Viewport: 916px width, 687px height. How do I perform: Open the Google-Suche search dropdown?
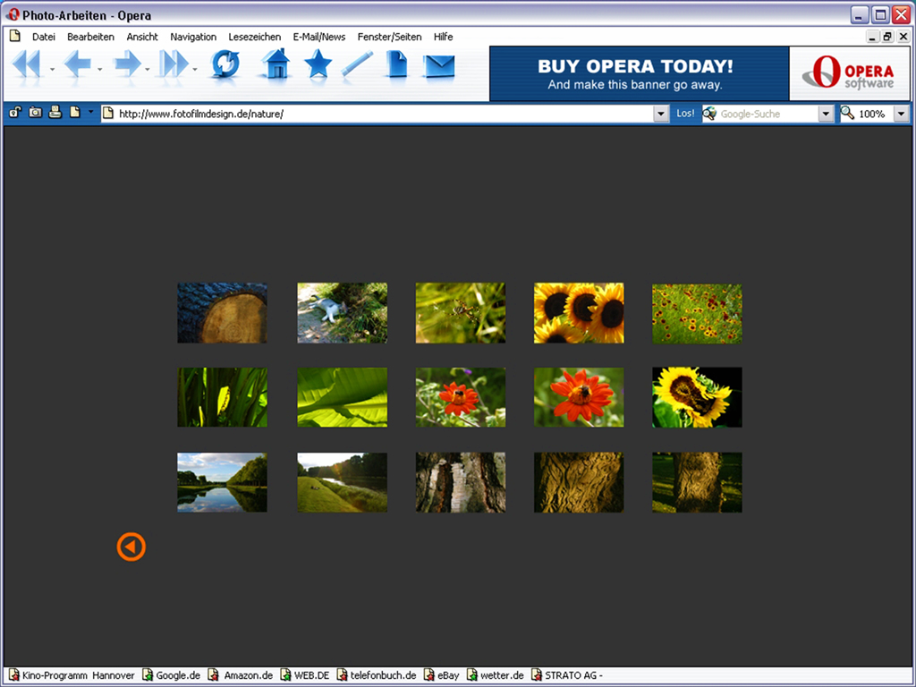pyautogui.click(x=826, y=114)
